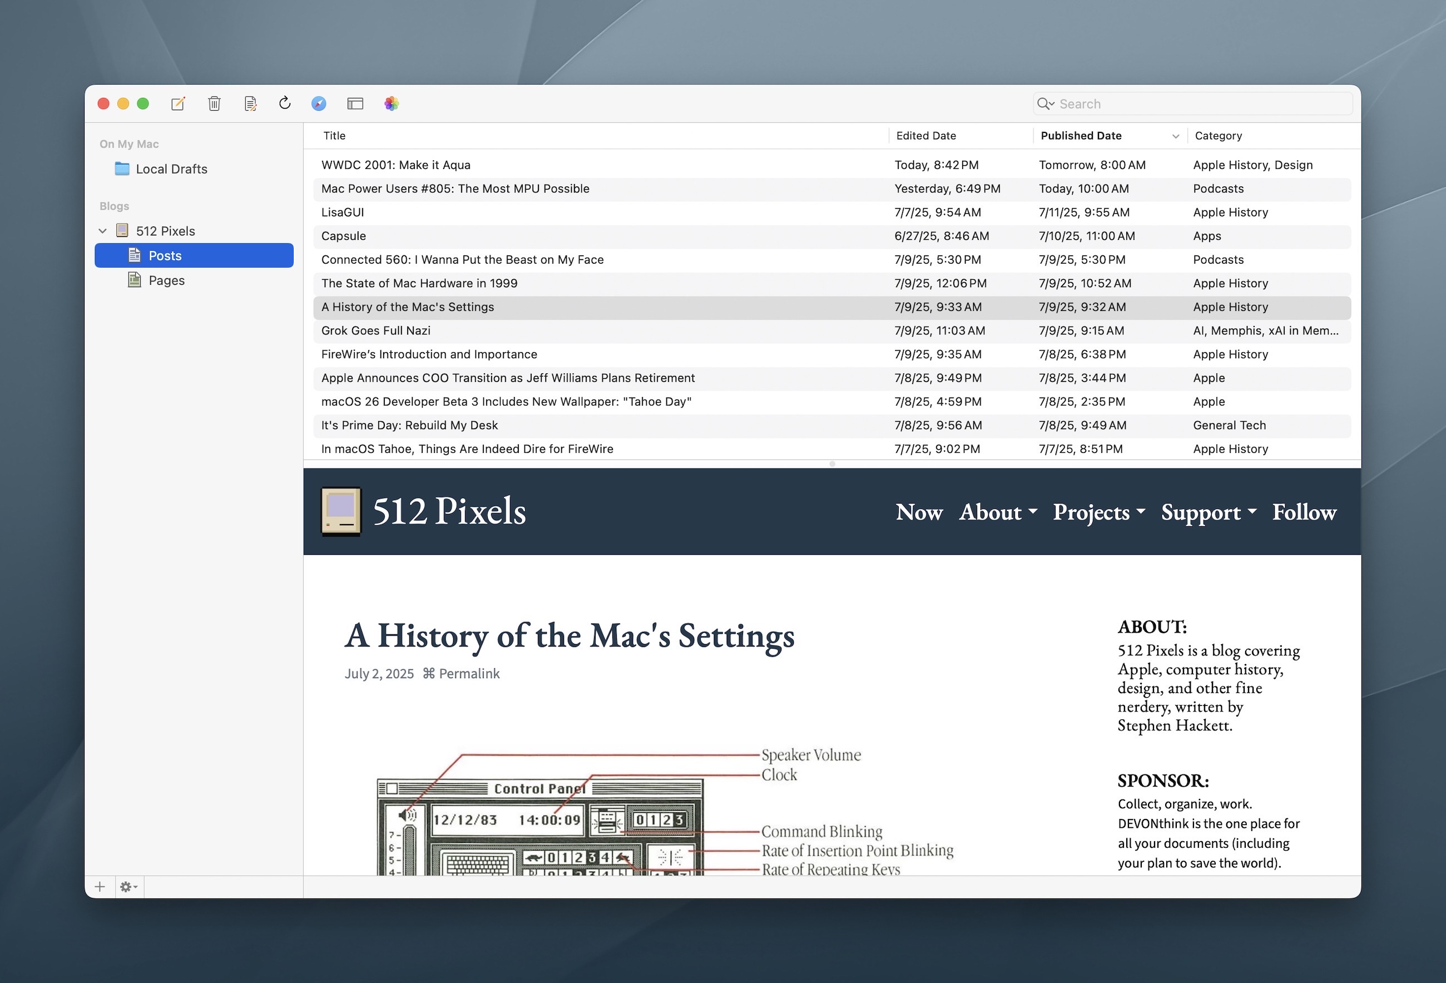The image size is (1446, 983).
Task: Click the 'July 2, 2025' post date text
Action: click(x=379, y=674)
